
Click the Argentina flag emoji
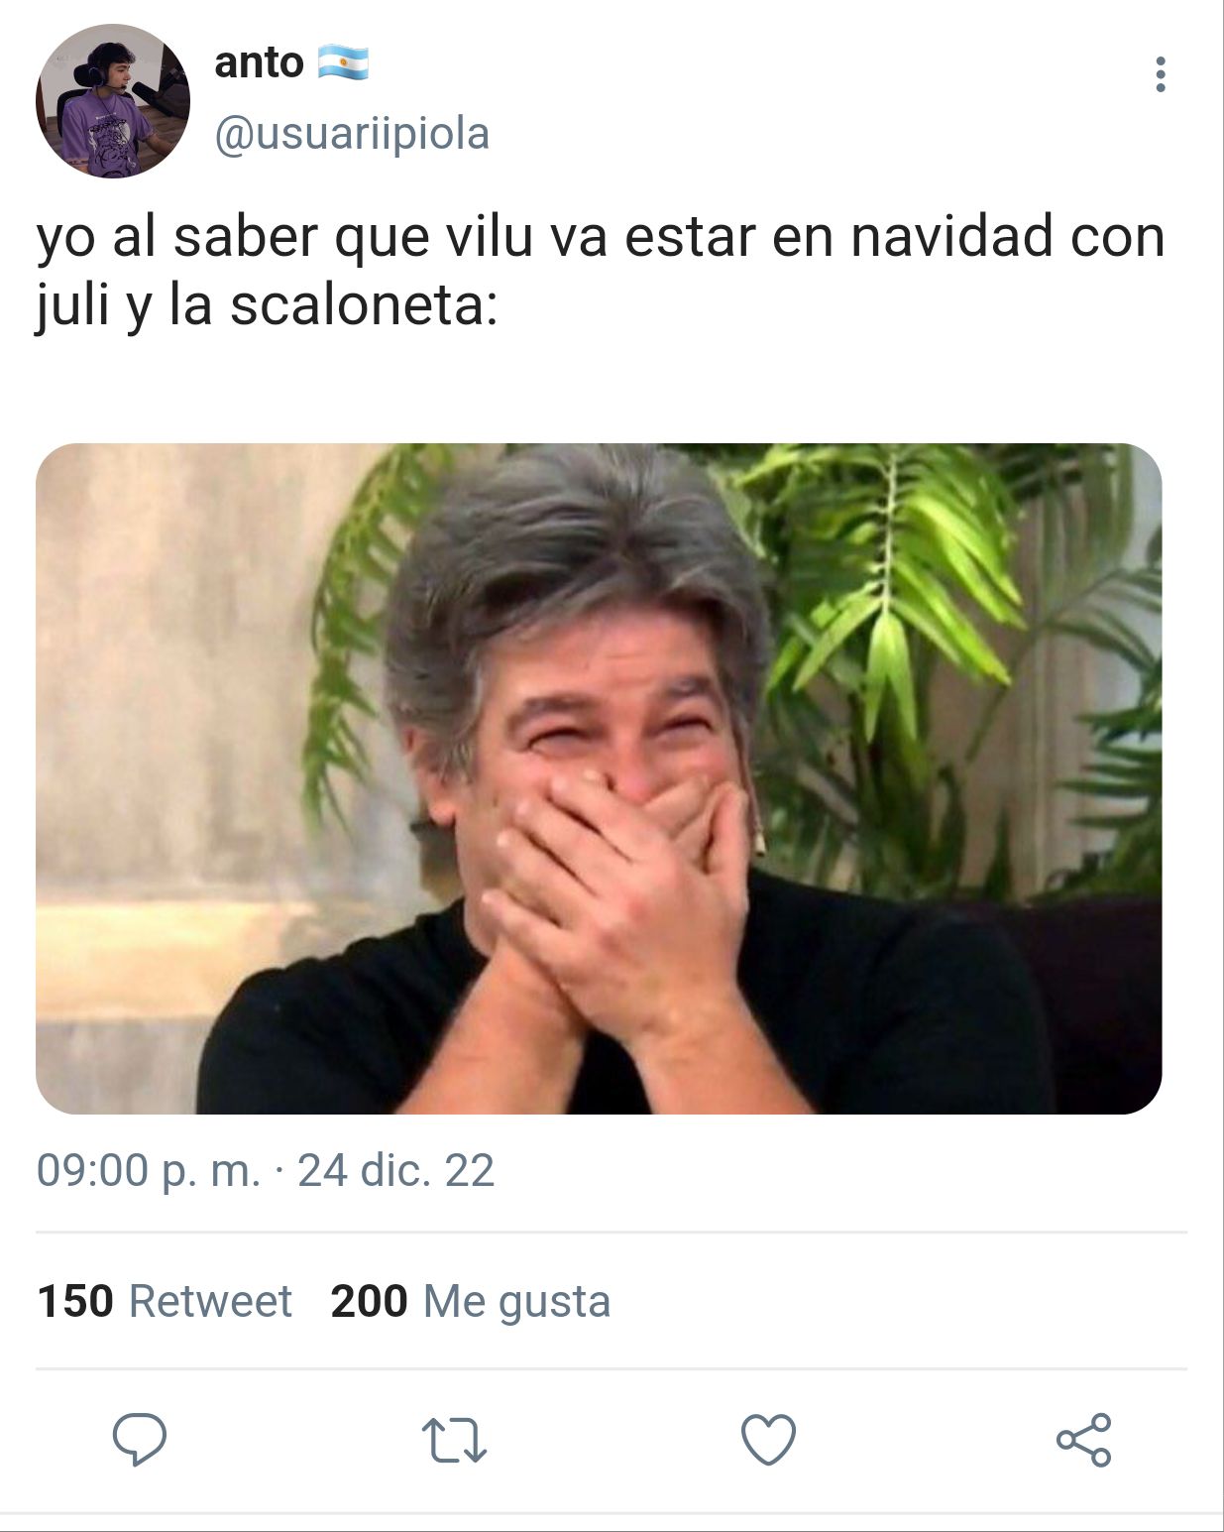click(343, 63)
